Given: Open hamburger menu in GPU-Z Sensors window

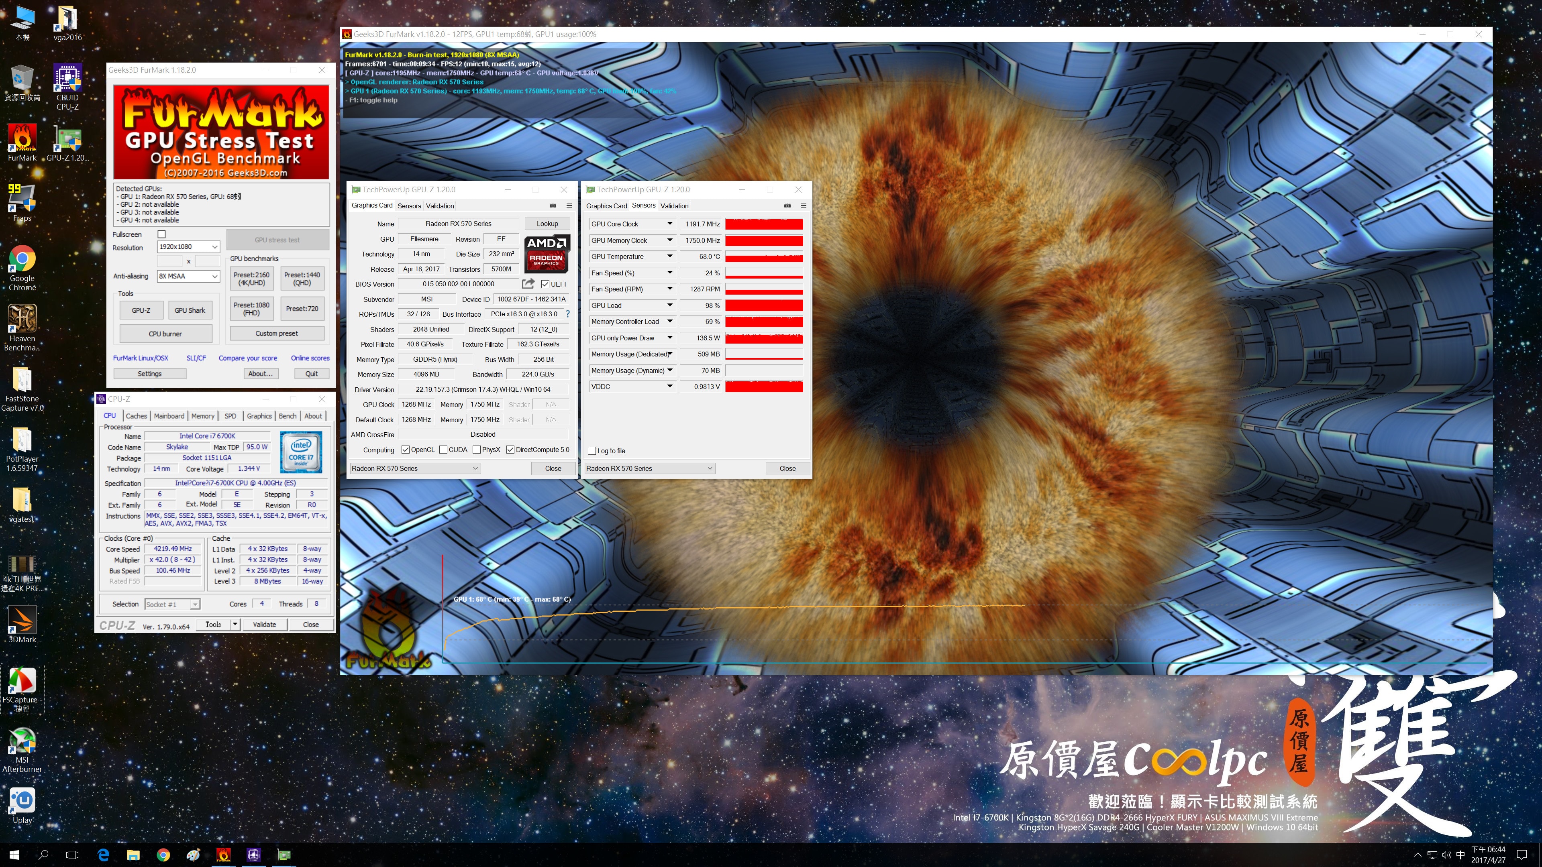Looking at the screenshot, I should pyautogui.click(x=803, y=205).
